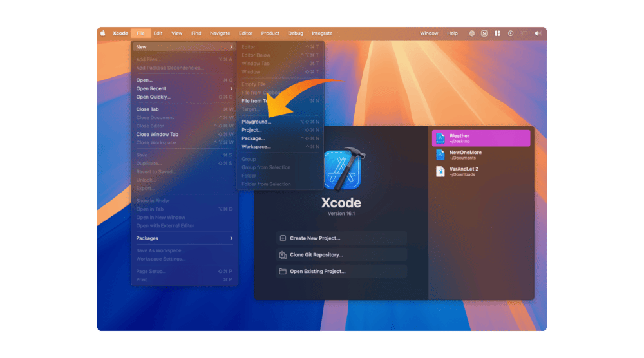The image size is (644, 358).
Task: Click dimmed Save menu item
Action: pos(184,155)
